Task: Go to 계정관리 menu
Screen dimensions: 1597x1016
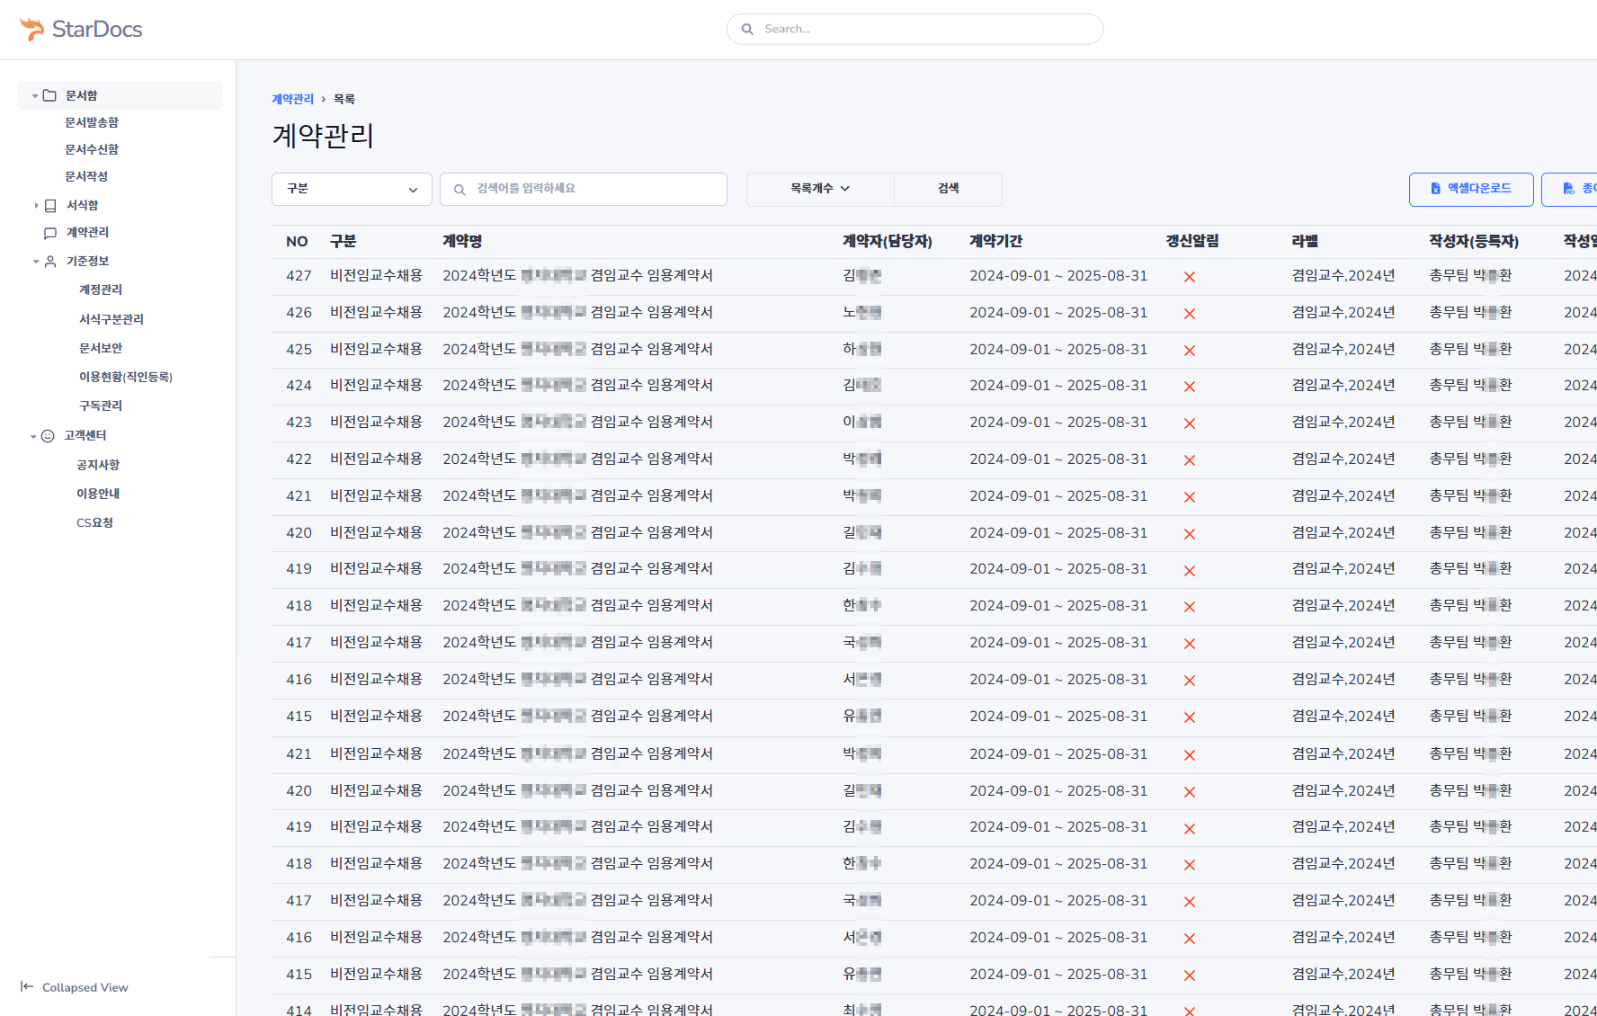Action: pos(101,290)
